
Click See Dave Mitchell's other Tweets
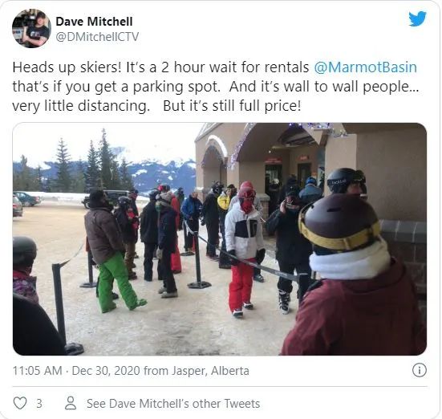[173, 404]
